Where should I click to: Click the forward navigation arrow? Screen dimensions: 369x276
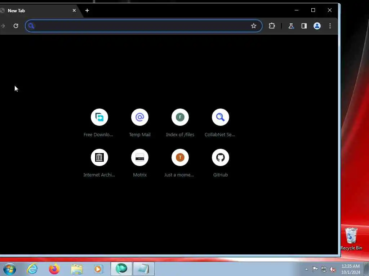[x=3, y=26]
